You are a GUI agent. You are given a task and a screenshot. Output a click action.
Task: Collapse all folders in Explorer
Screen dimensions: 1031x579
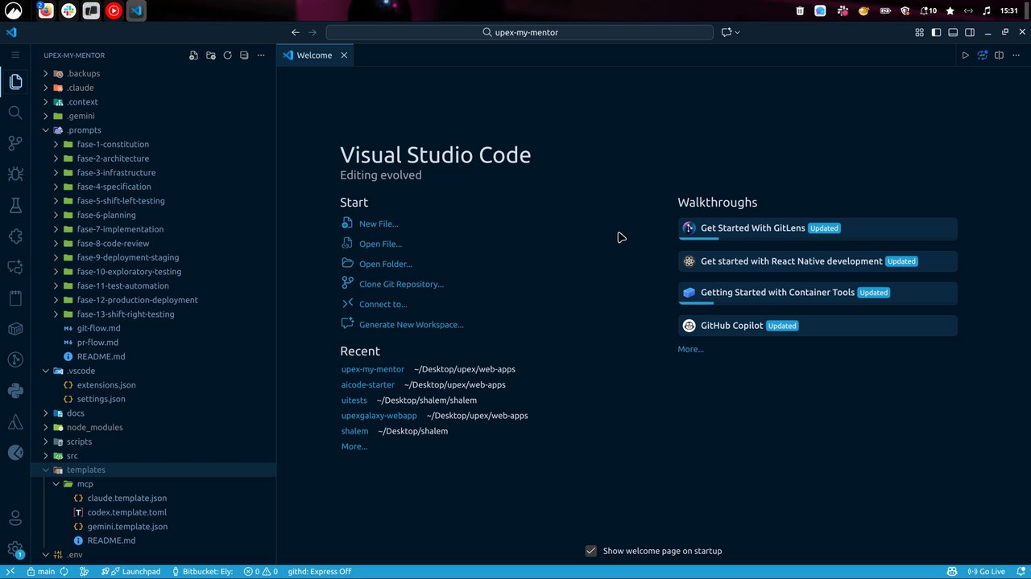[x=244, y=55]
